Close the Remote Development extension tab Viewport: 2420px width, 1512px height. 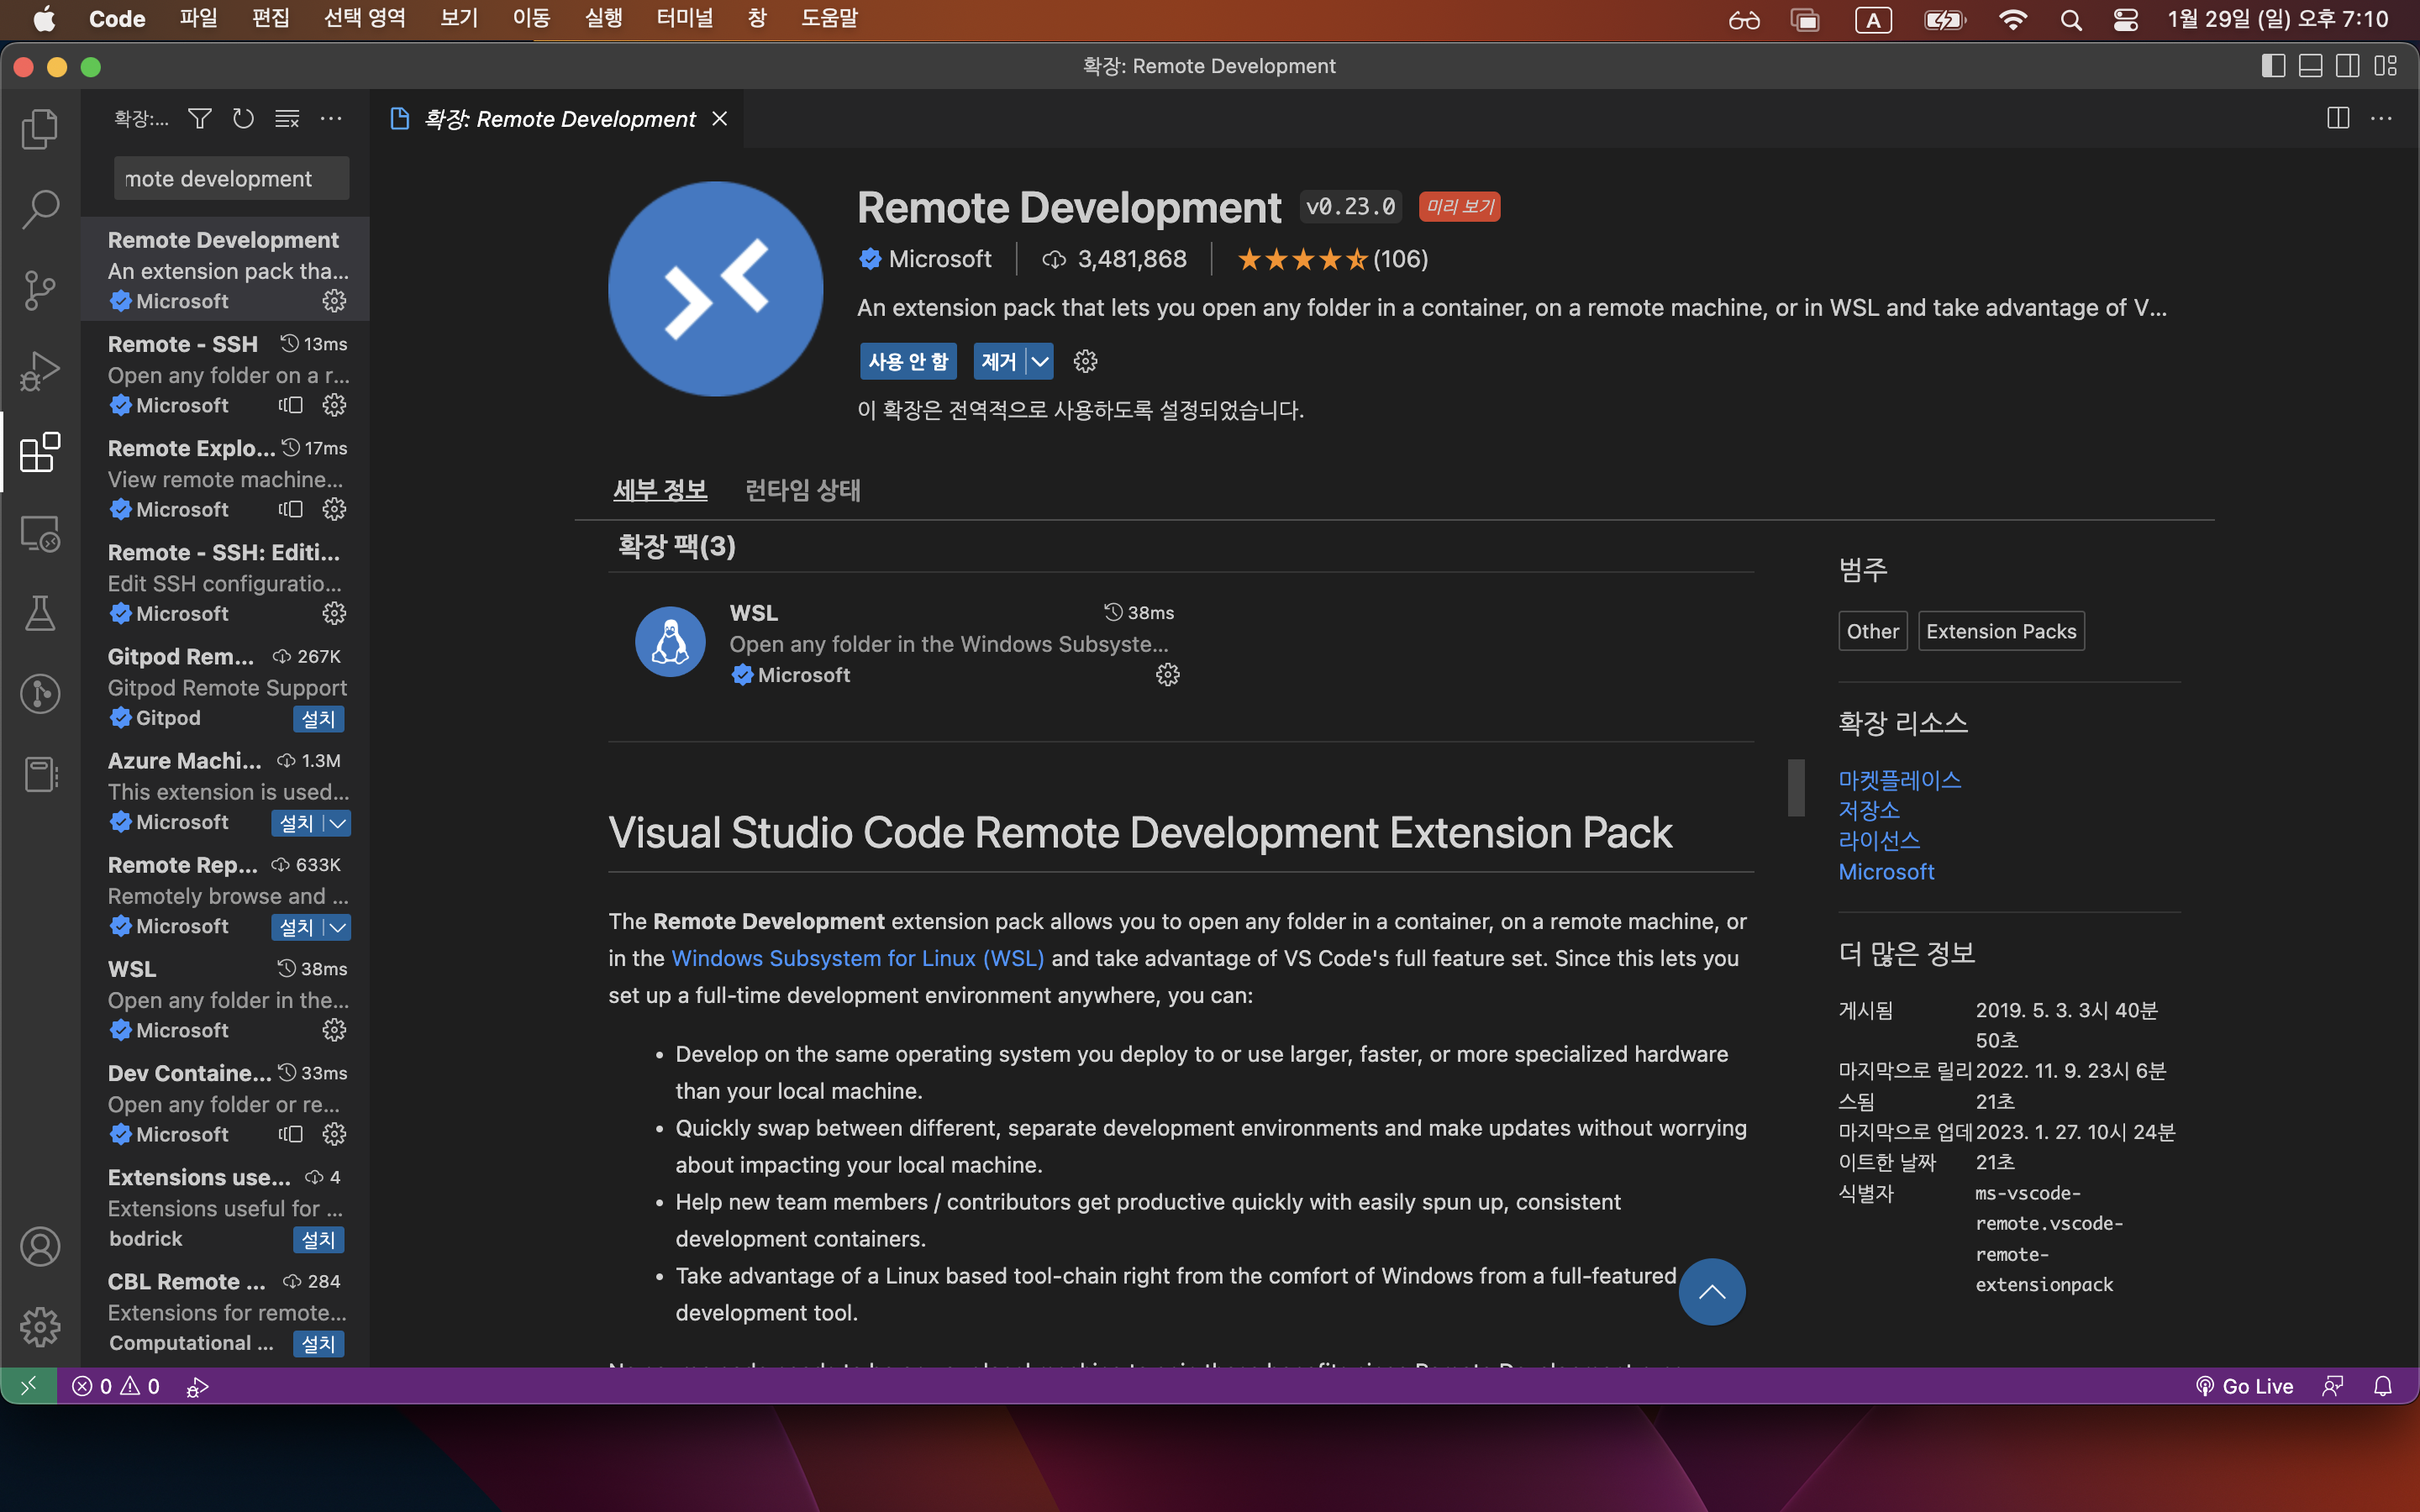click(x=719, y=119)
